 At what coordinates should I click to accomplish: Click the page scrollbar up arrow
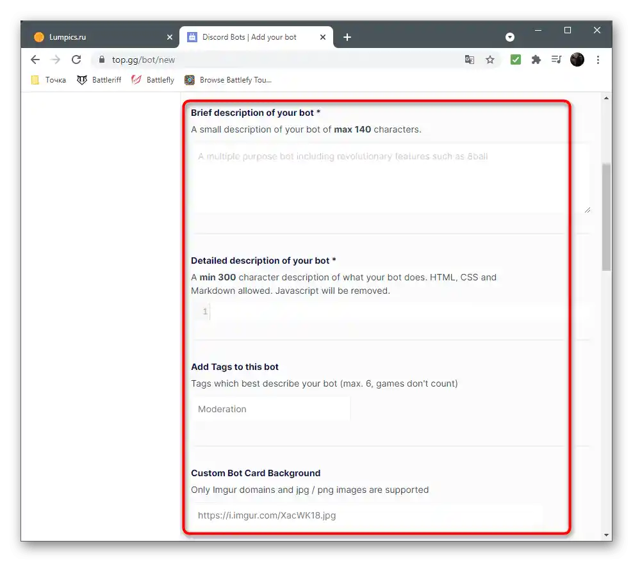click(x=606, y=98)
